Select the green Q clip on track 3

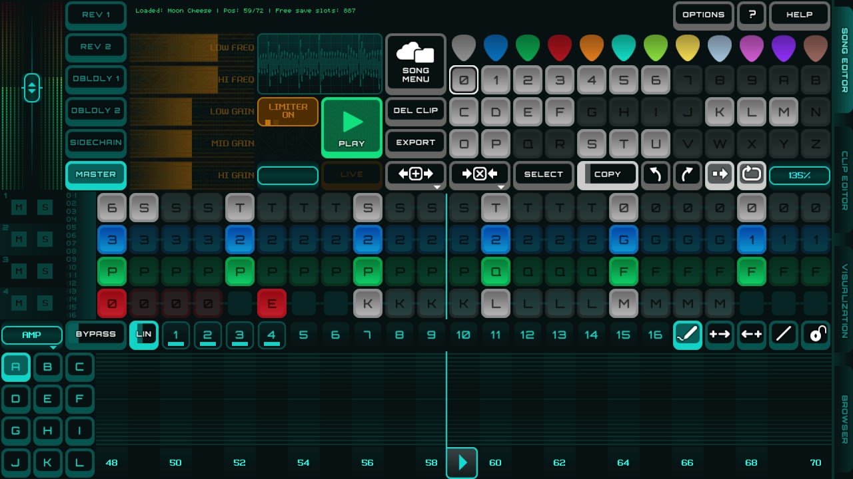click(496, 271)
